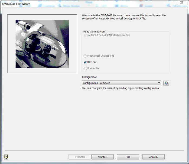Click the pre-existing configuration hint text
The height and width of the screenshot is (164, 189).
point(121,88)
